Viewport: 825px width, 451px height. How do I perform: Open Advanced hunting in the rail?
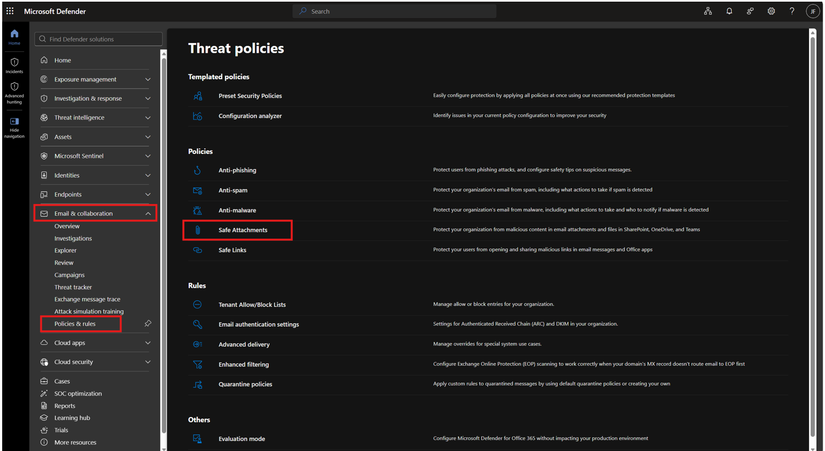[14, 93]
